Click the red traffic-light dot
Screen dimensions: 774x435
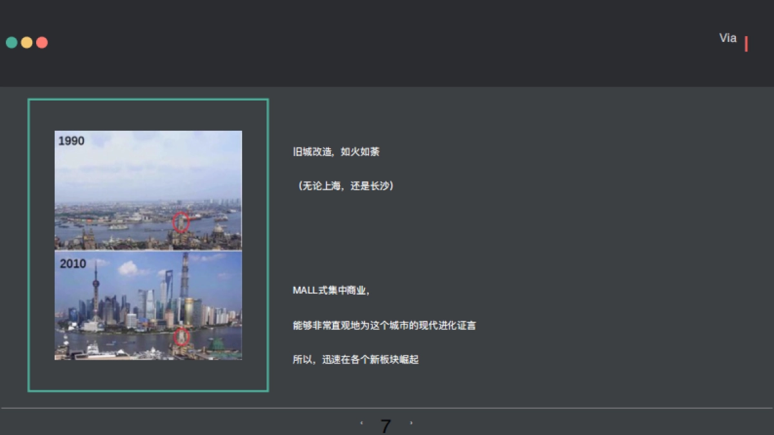tap(41, 42)
